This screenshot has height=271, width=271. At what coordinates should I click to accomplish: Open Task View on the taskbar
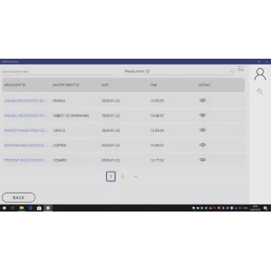click(13, 208)
